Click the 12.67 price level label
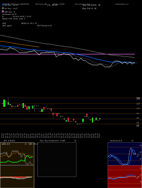 138,104
